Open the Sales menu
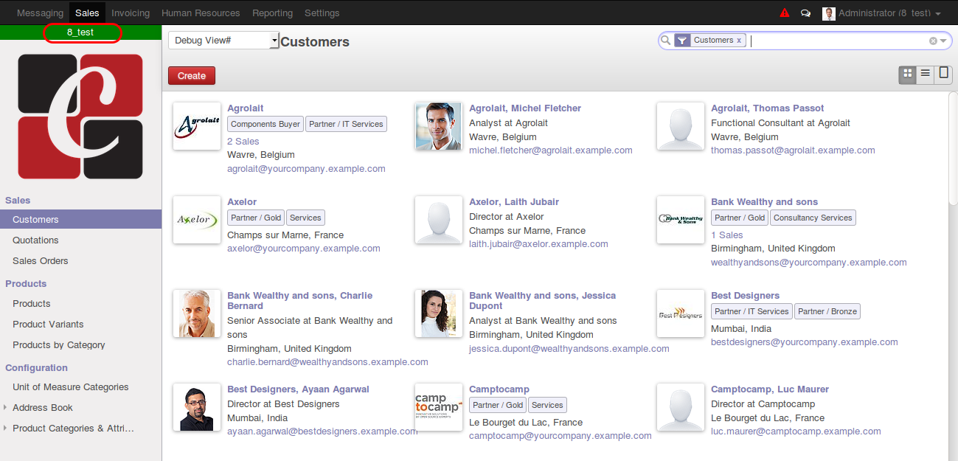The image size is (958, 461). 87,13
